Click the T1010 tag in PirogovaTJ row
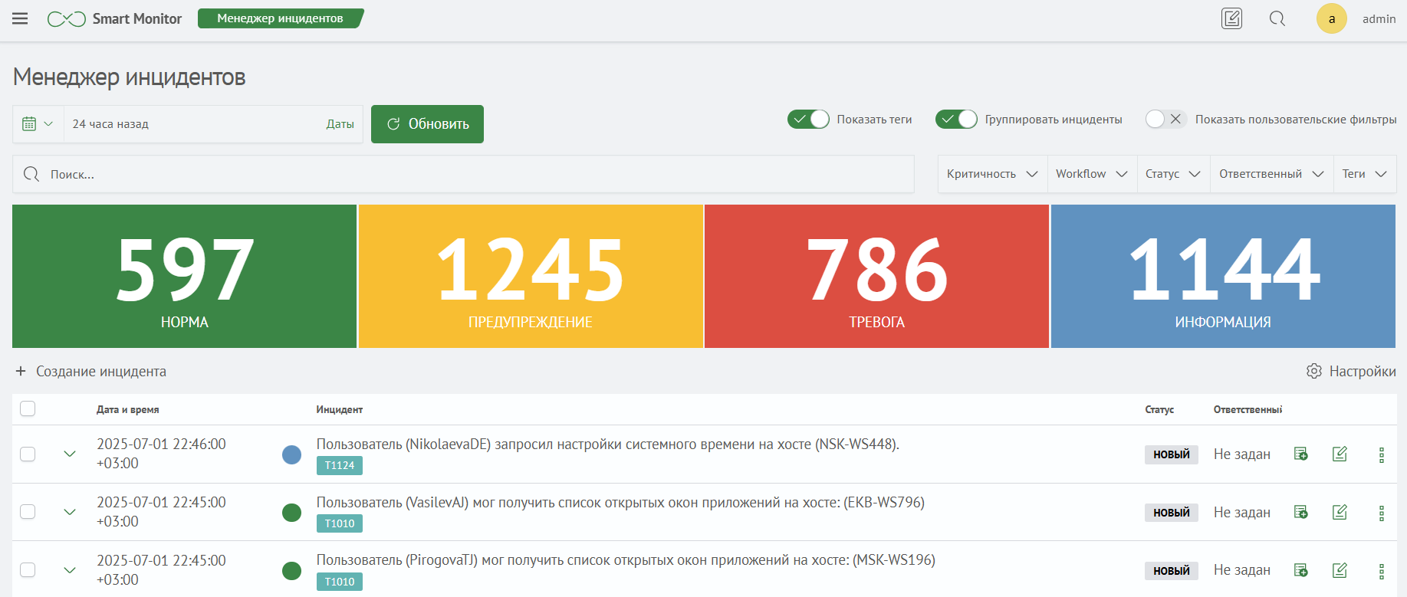1407x597 pixels. click(x=339, y=582)
